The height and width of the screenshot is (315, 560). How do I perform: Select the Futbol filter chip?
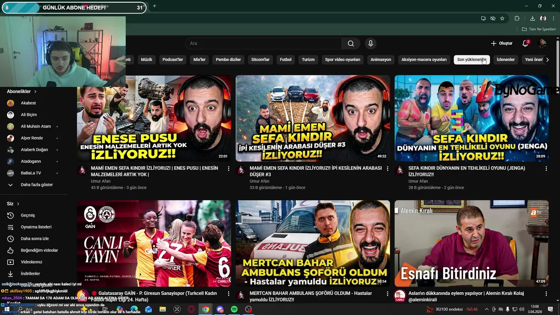(x=286, y=59)
